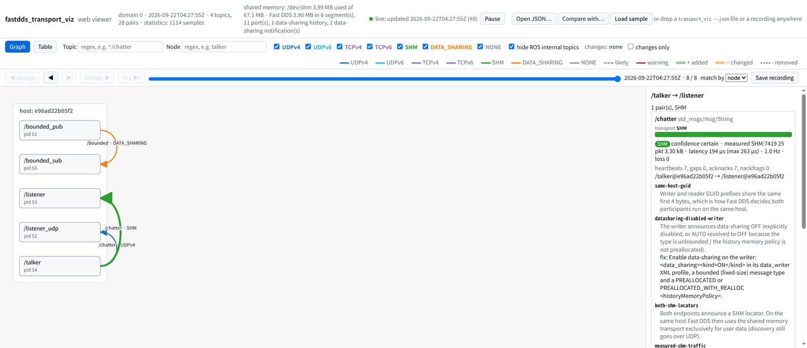807x348 pixels.
Task: Disable the TCPv4 transport filter
Action: click(x=339, y=47)
